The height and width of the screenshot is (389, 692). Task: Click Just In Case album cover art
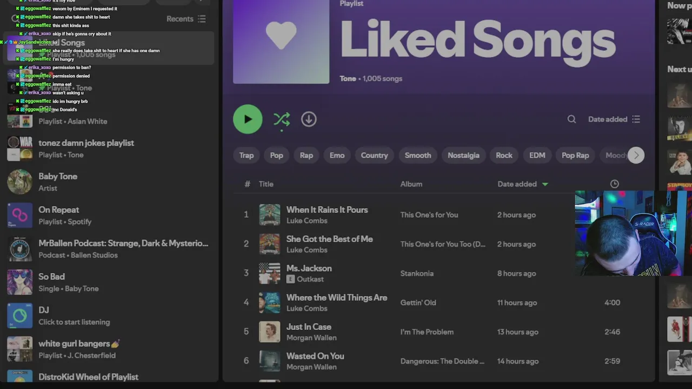(270, 332)
